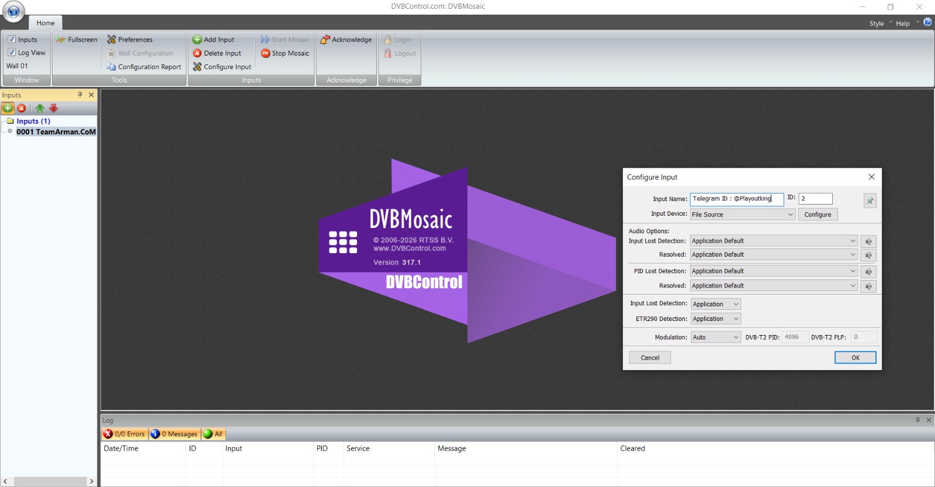Click Add Input in the ribbon
Image resolution: width=935 pixels, height=487 pixels.
click(213, 40)
